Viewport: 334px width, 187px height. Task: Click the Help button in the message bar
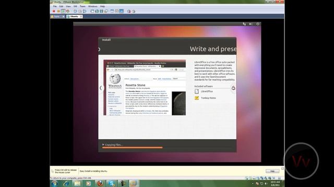pos(272,171)
